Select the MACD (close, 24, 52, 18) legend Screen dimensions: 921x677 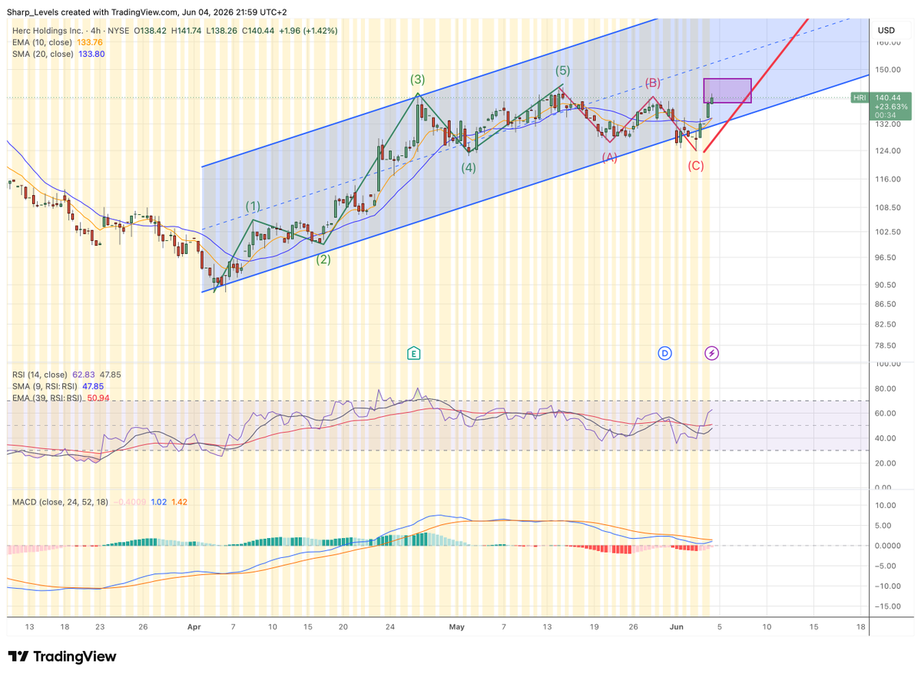point(61,502)
